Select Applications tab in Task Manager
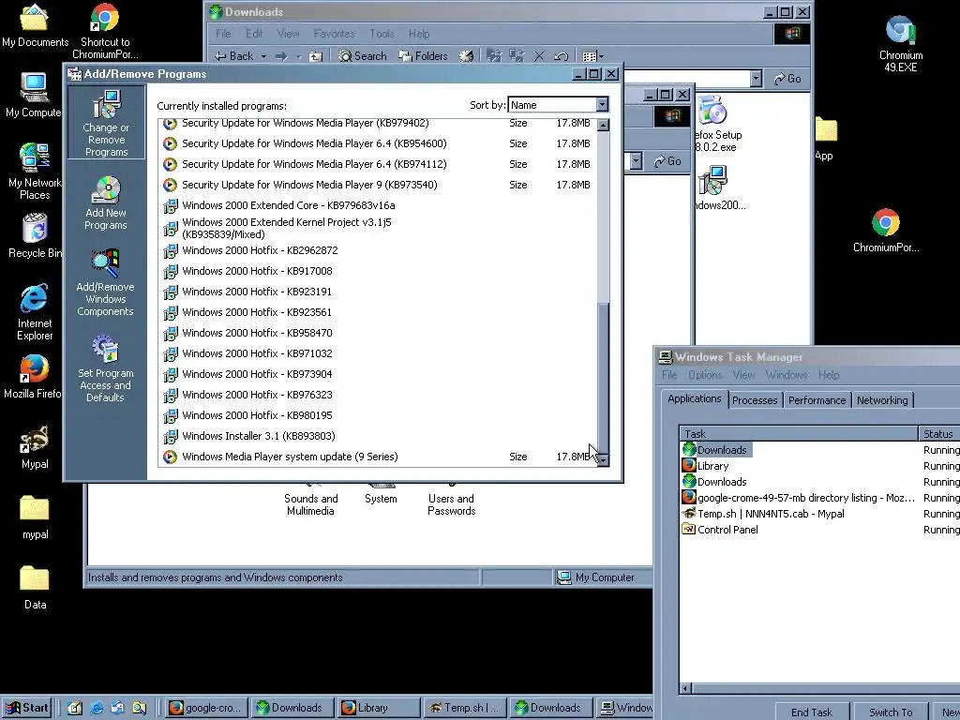 point(695,398)
